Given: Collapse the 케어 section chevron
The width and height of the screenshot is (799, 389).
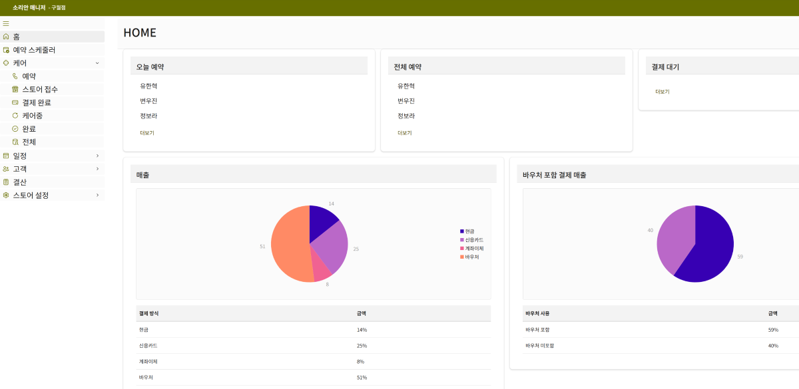Looking at the screenshot, I should pos(97,63).
